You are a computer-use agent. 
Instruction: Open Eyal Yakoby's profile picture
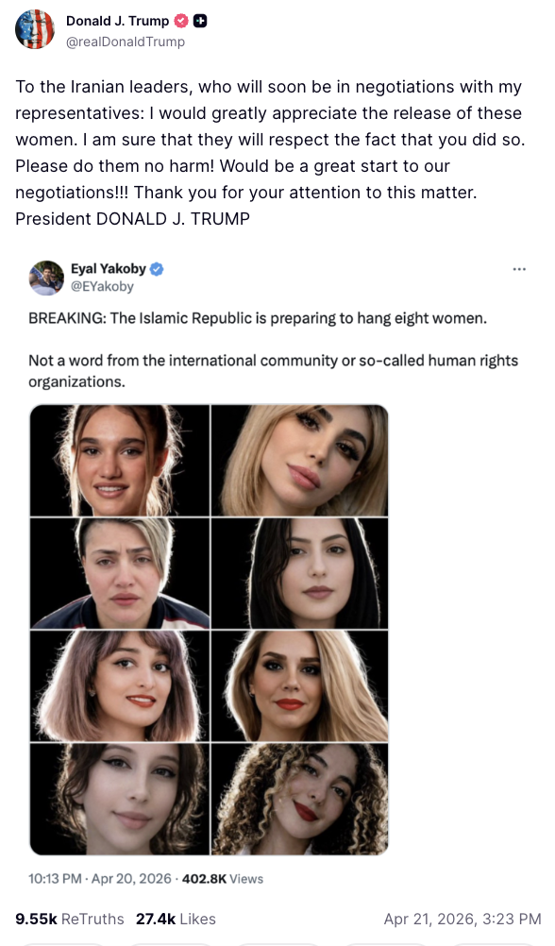(x=46, y=278)
